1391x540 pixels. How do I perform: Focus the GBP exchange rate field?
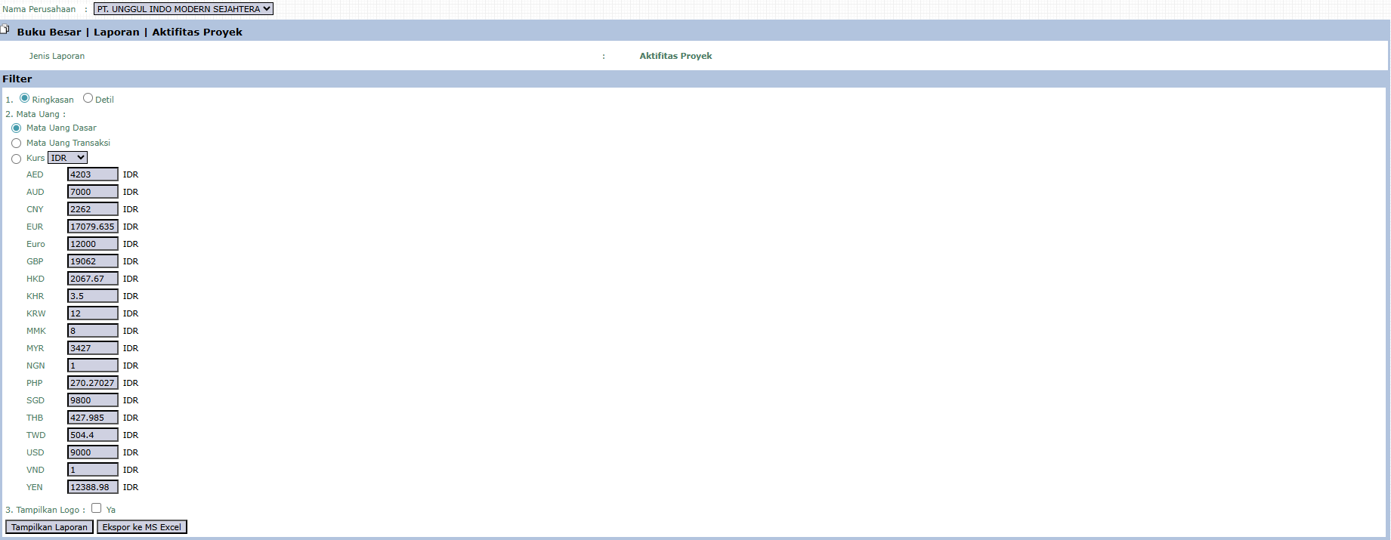pyautogui.click(x=92, y=261)
